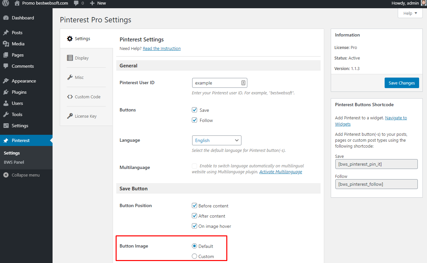Screen dimensions: 427x263
Task: Select Default button image radio
Action: pyautogui.click(x=194, y=246)
